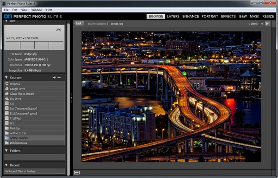Select the Dropbox source row
This screenshot has height=178, width=278.
tap(35, 84)
